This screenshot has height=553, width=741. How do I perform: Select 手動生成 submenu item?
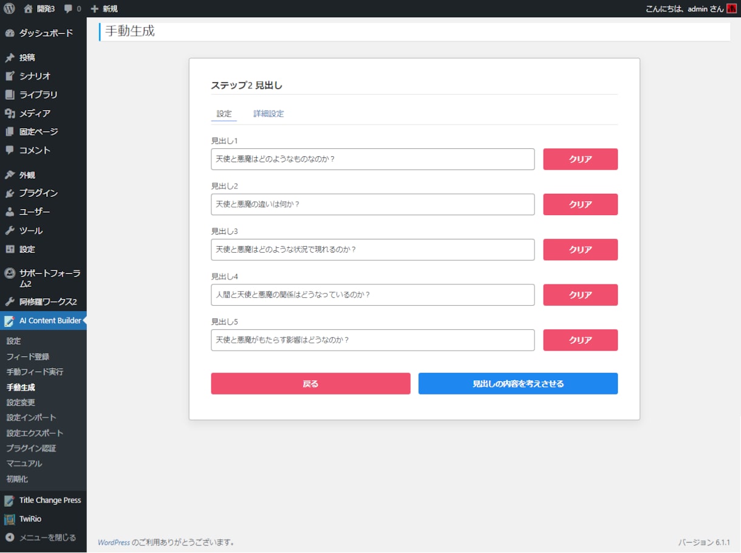(x=21, y=387)
